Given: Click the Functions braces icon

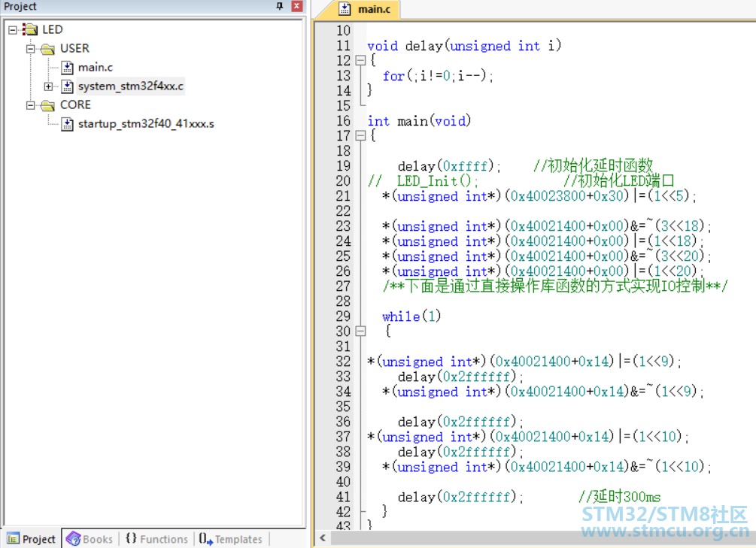Looking at the screenshot, I should (131, 538).
